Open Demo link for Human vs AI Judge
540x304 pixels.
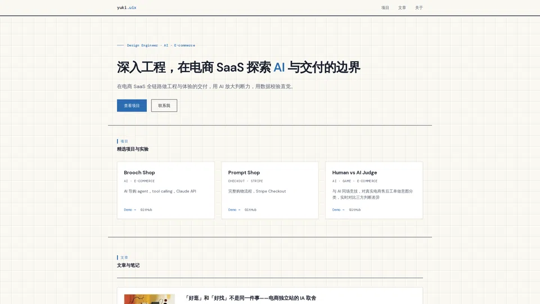click(338, 209)
